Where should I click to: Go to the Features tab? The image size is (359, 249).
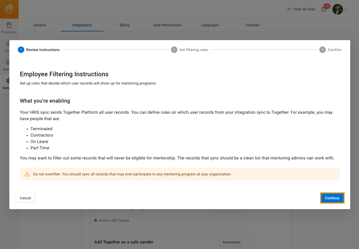[252, 25]
